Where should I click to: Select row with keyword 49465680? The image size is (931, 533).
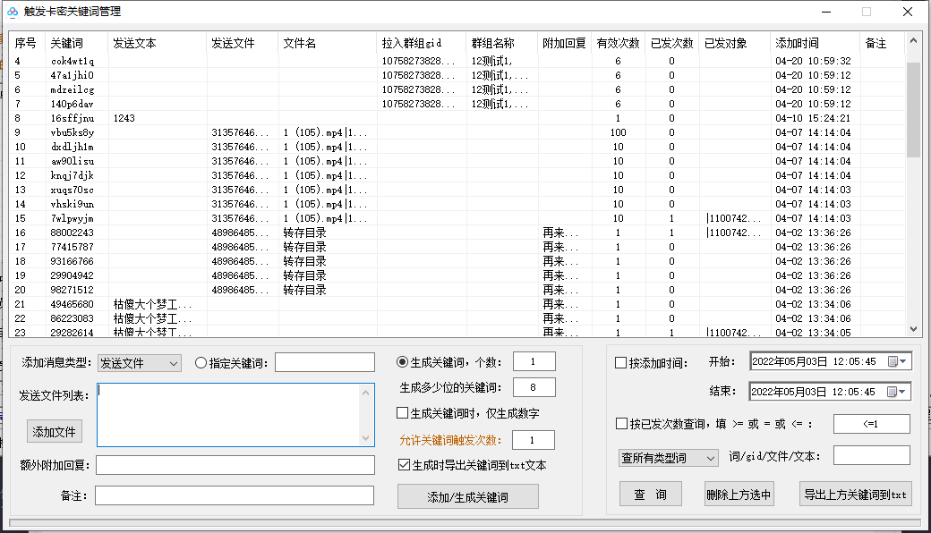pyautogui.click(x=457, y=304)
